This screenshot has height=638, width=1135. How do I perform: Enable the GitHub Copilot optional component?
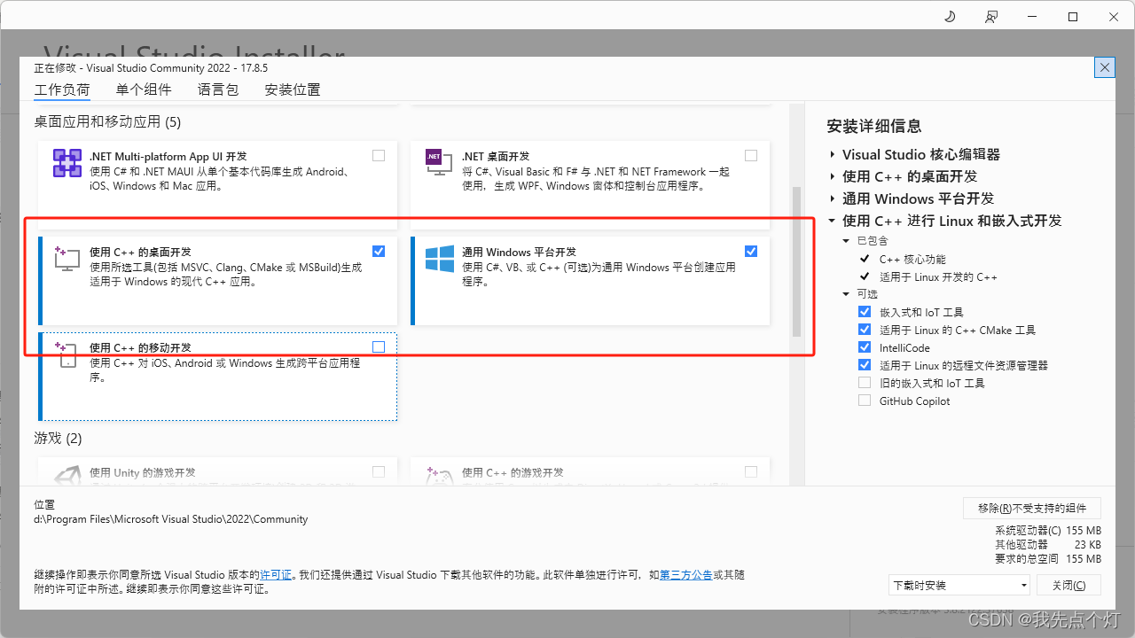[x=865, y=400]
